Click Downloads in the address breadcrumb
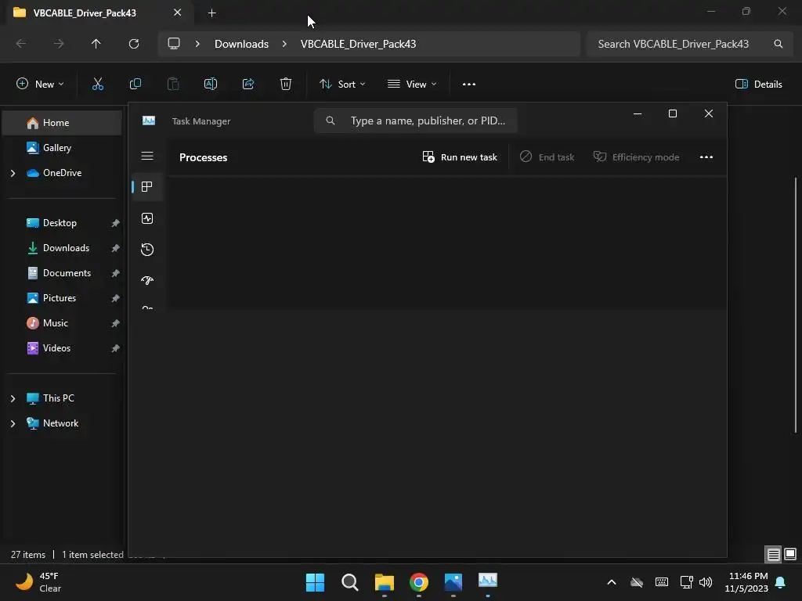802x601 pixels. 241,44
